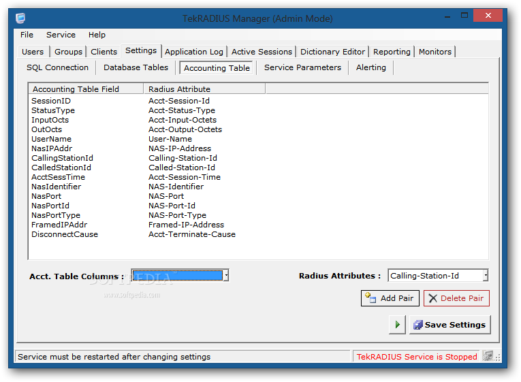Sort by Accounting Table Field column header
Viewport: 521px width, 382px height.
(86, 89)
